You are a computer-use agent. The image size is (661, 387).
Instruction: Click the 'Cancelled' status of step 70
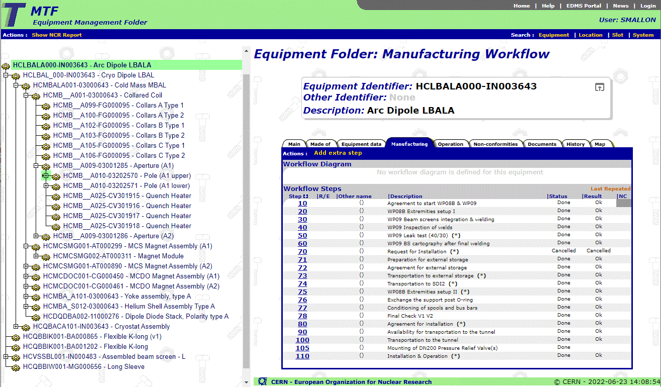click(564, 251)
